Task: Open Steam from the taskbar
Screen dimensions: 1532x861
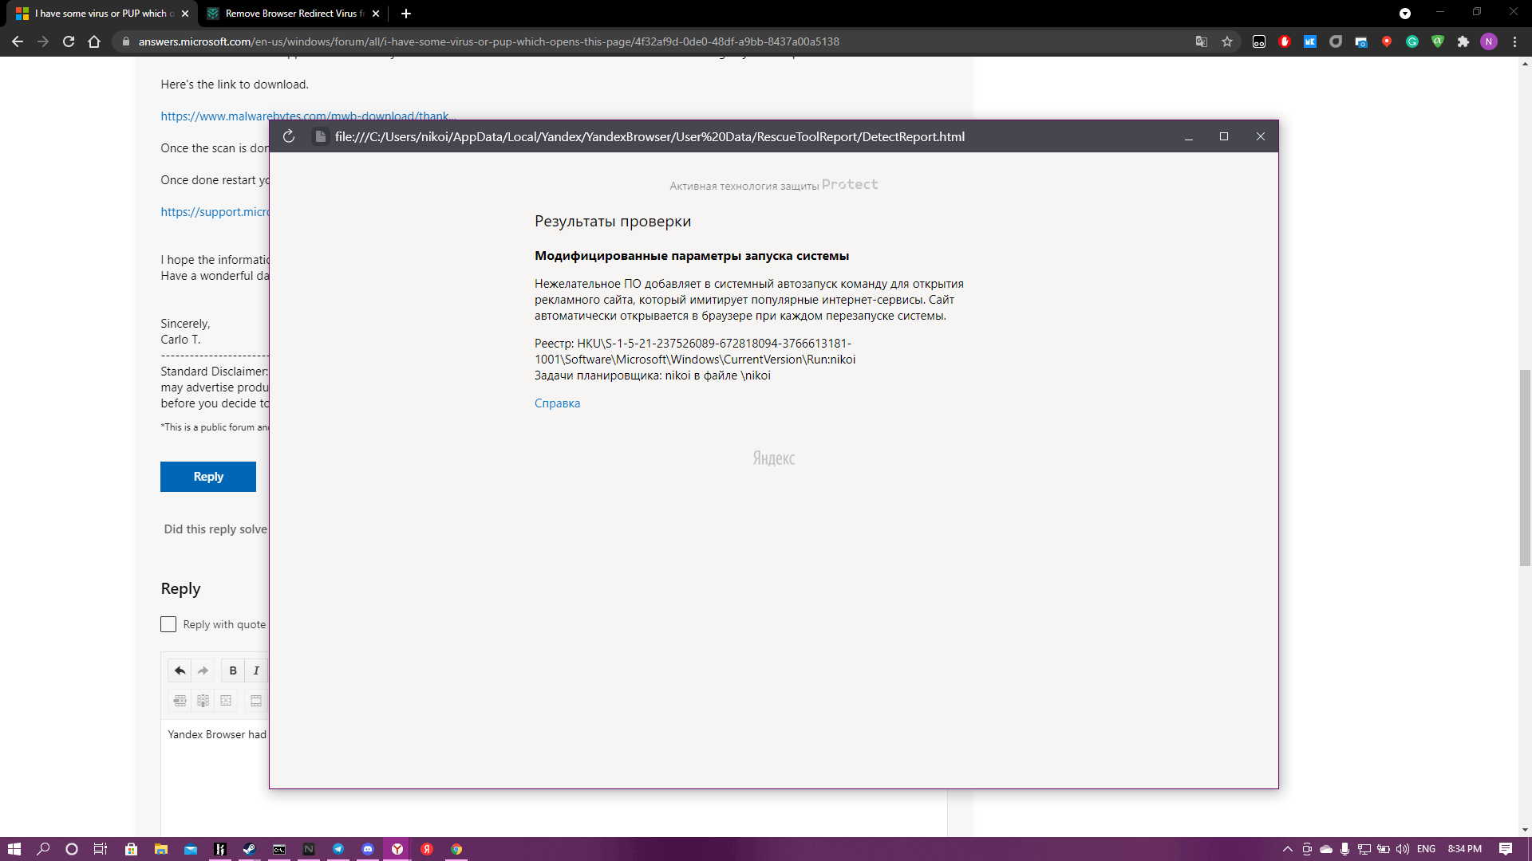Action: [250, 849]
